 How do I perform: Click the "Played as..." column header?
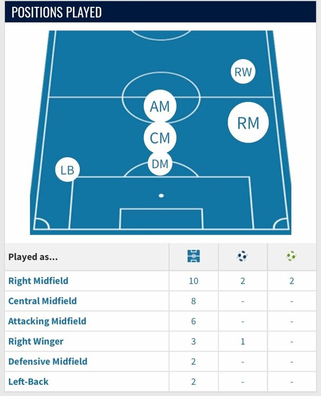point(33,257)
